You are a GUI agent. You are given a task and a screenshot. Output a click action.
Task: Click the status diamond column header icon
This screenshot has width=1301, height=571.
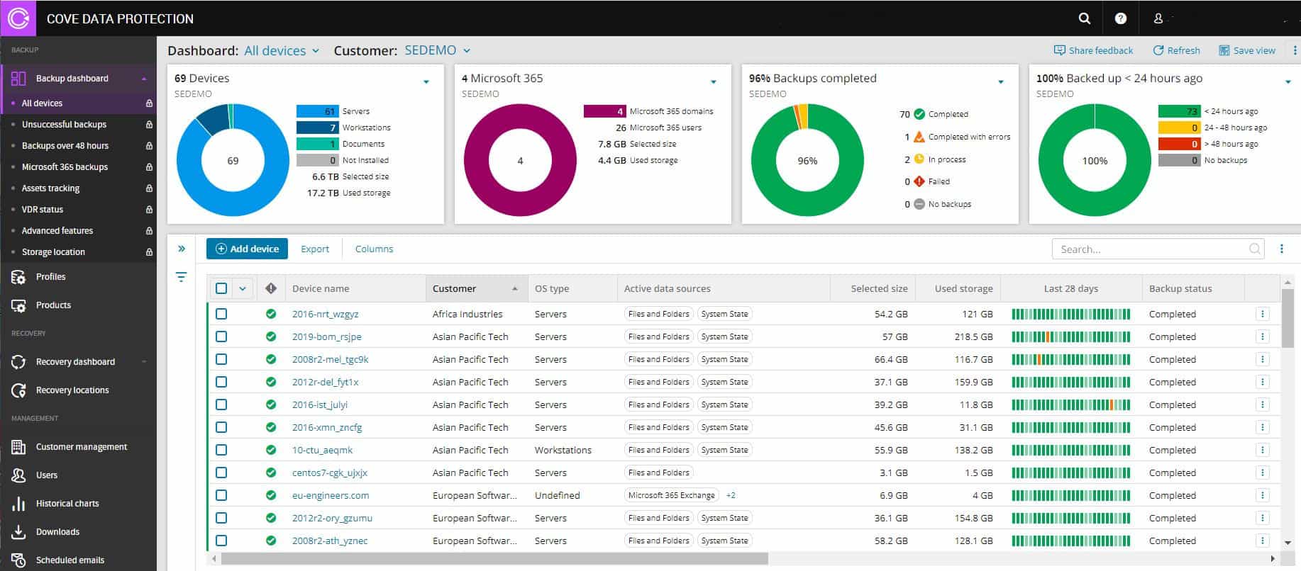[x=270, y=288]
